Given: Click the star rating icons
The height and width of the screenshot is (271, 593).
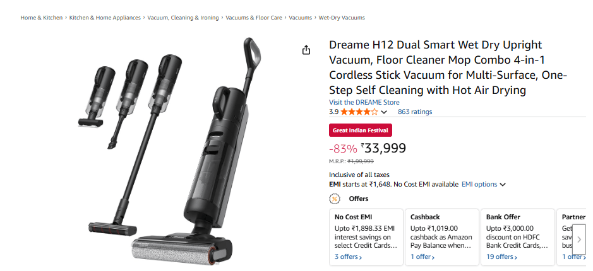Looking at the screenshot, I should point(359,112).
